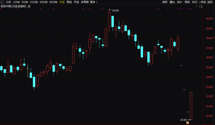The height and width of the screenshot is (125, 215).
Task: Select the gray limit-down bar near 25.00 level
Action: 181,66
